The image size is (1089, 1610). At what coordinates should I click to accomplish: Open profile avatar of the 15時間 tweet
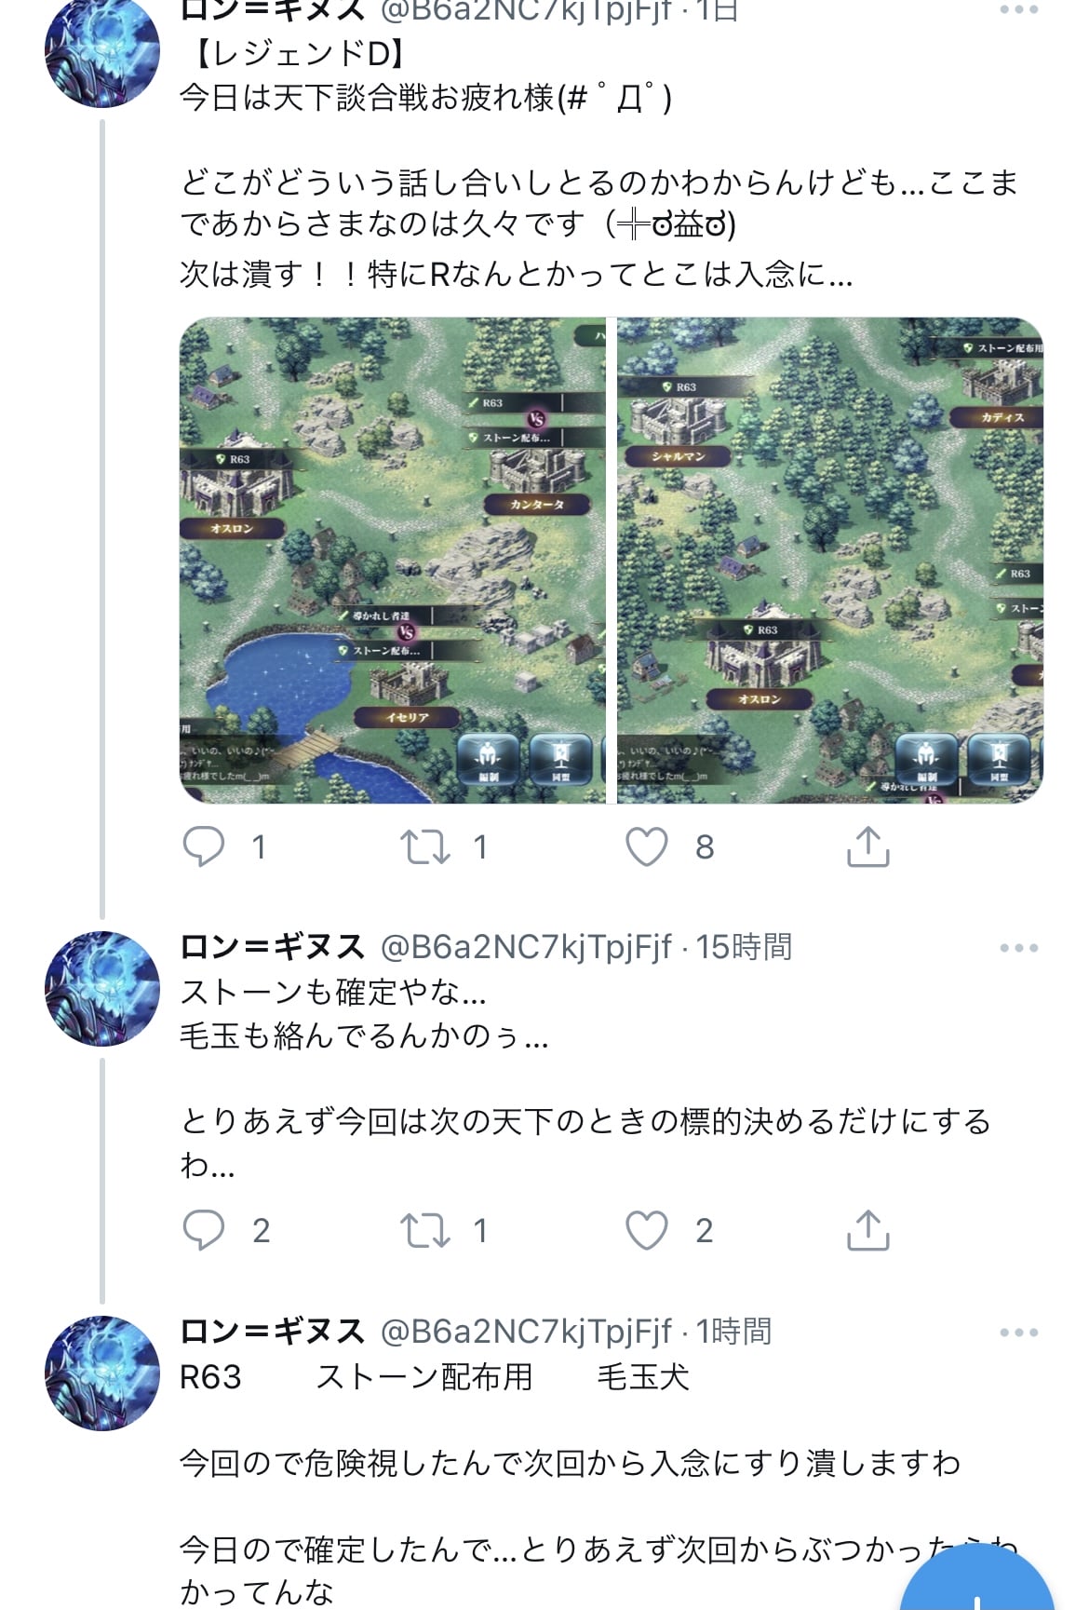click(102, 989)
